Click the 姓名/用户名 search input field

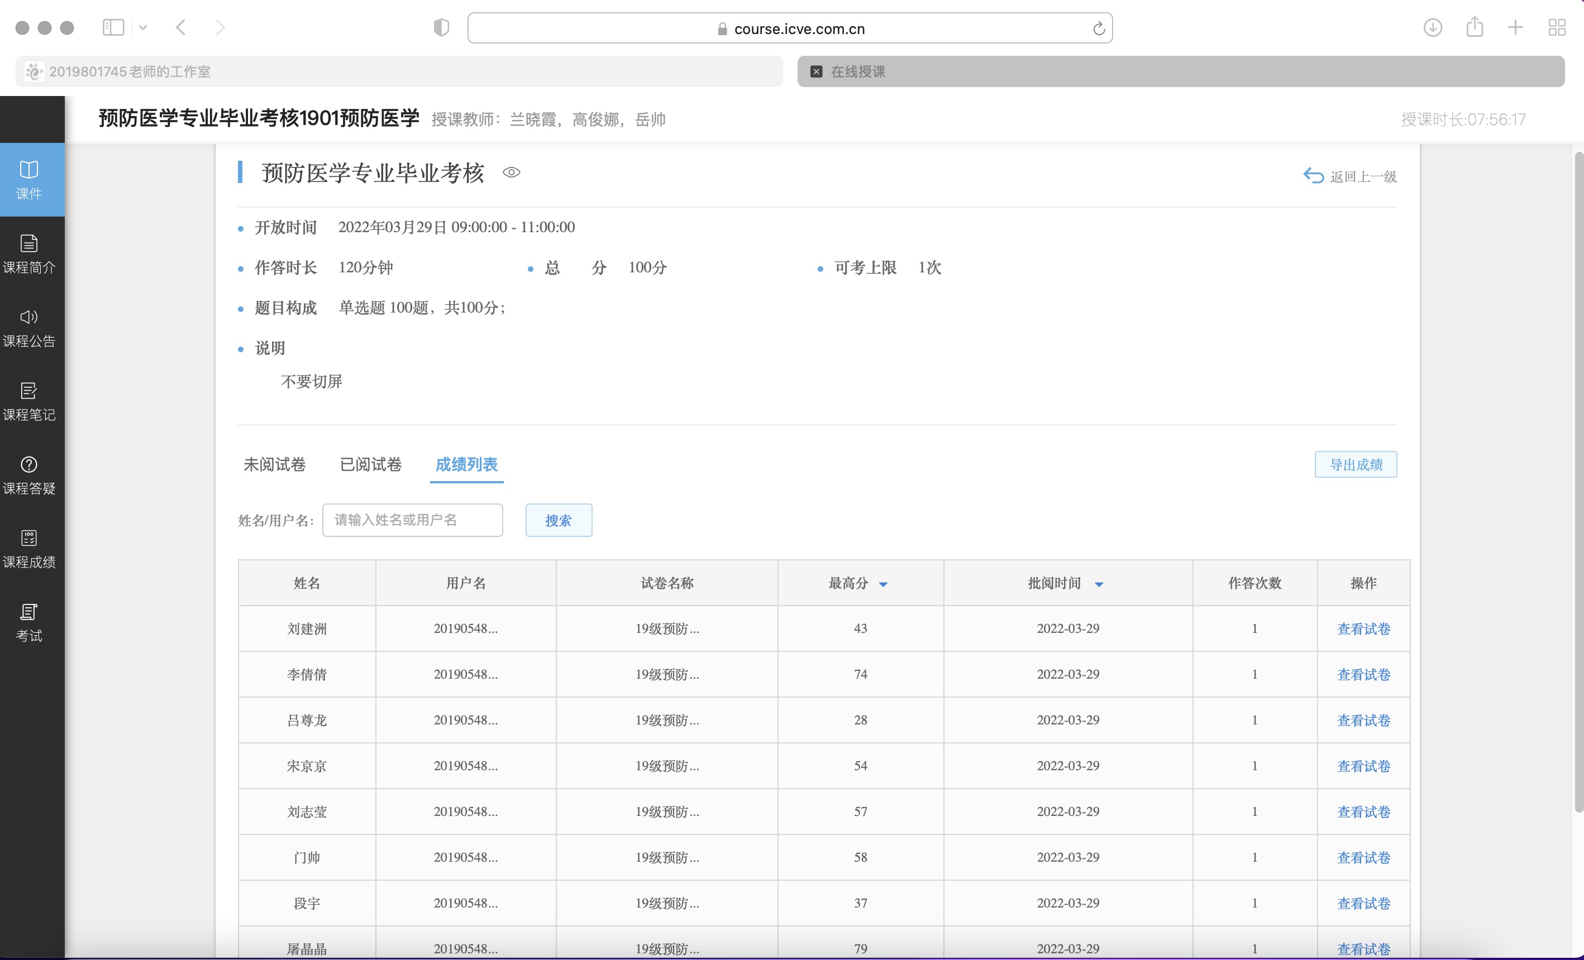[412, 521]
